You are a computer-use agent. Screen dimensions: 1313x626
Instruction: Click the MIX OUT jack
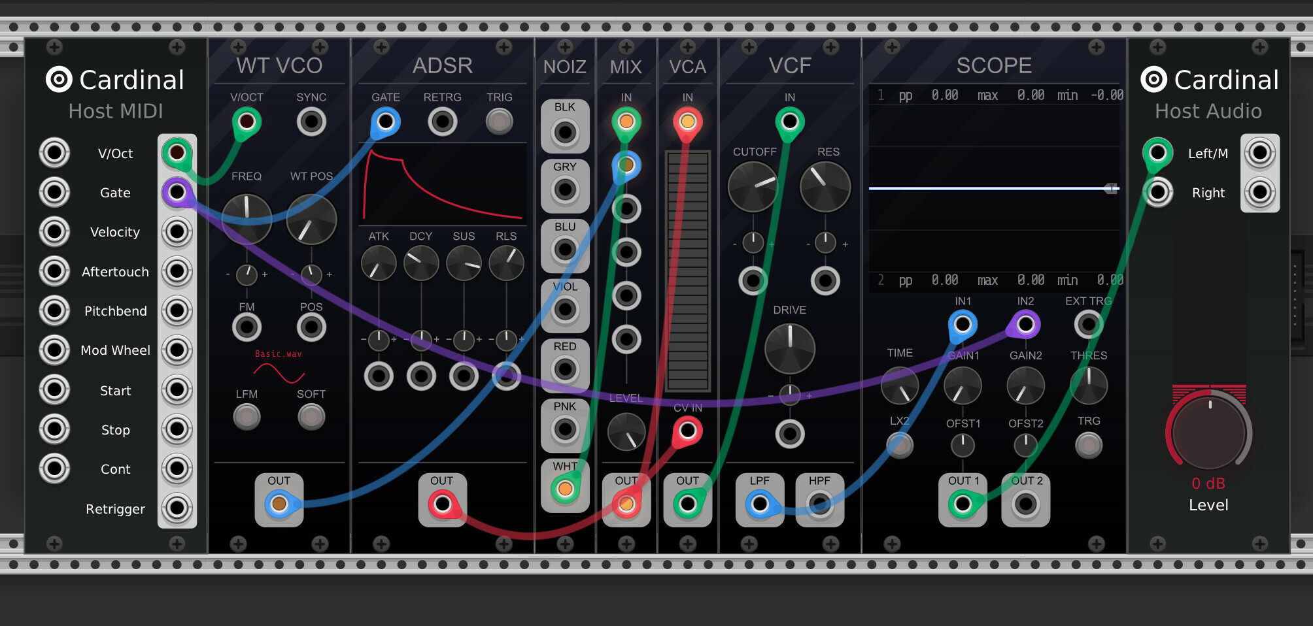(x=626, y=504)
